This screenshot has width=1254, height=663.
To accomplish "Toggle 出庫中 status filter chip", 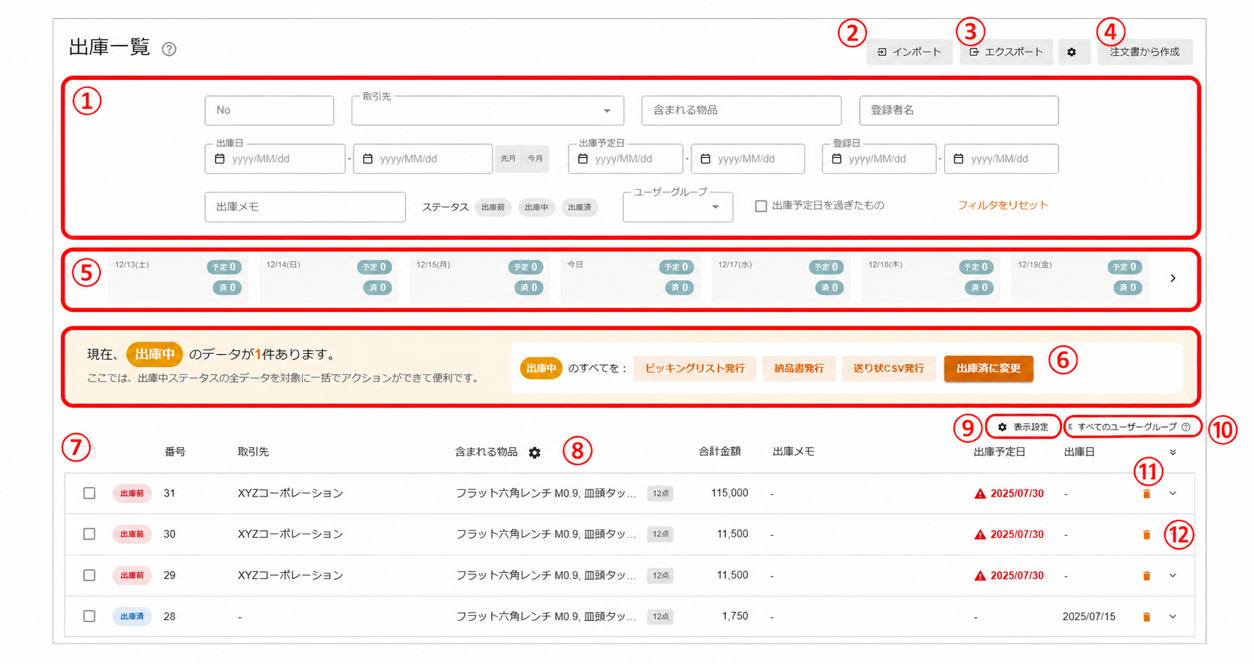I will click(x=537, y=207).
